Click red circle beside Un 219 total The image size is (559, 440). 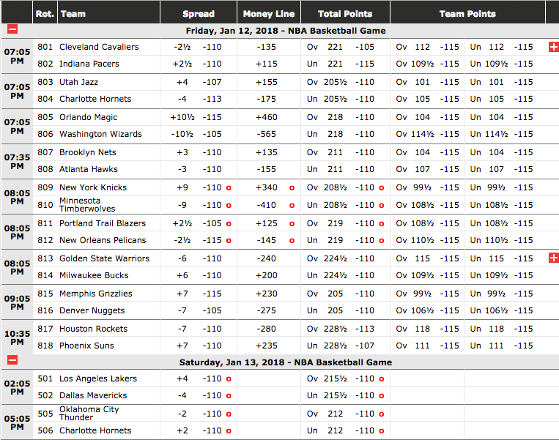[x=382, y=241]
